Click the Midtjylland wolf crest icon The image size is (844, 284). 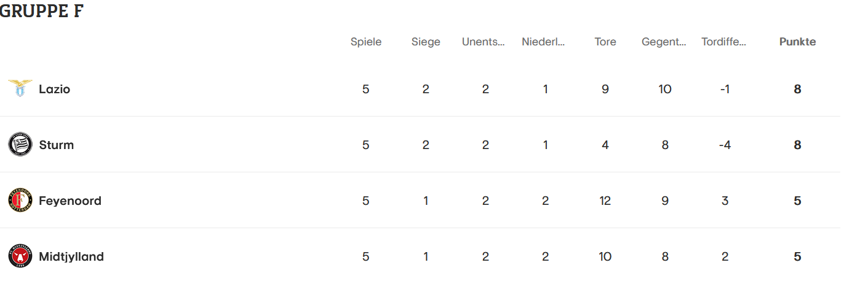click(20, 256)
